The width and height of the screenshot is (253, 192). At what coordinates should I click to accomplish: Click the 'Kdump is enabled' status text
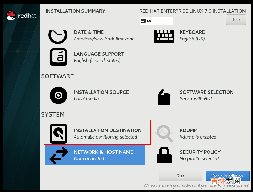pyautogui.click(x=198, y=137)
